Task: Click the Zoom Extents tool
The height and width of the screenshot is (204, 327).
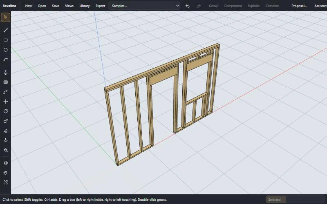Action: [5, 182]
